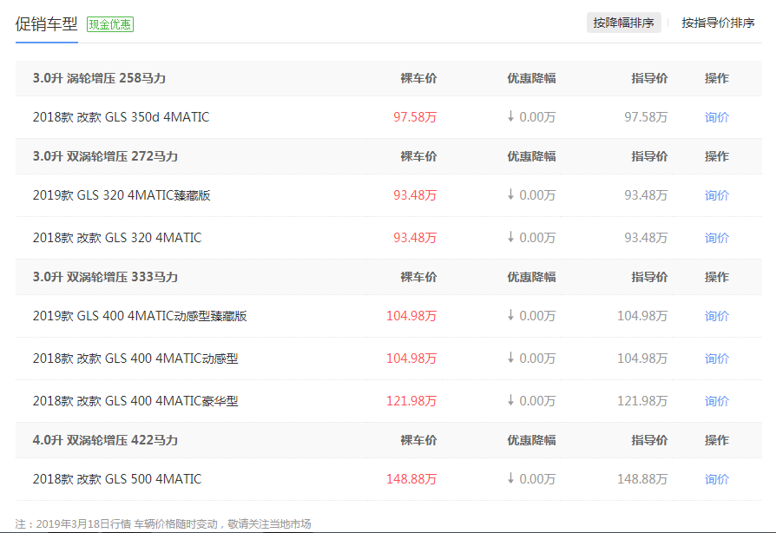
Task: Open model 2018款 改款 GLS 320 4MATIC
Action: tap(117, 238)
